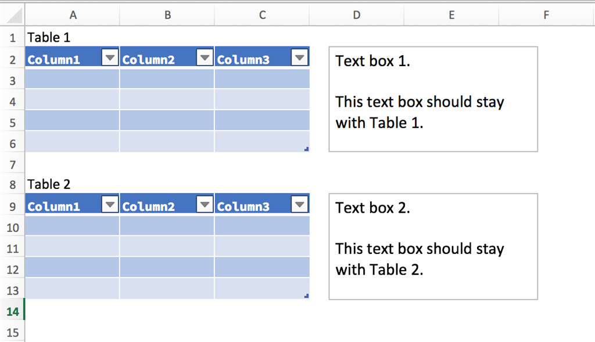Expand Column2 filter in Table 2

(x=205, y=204)
